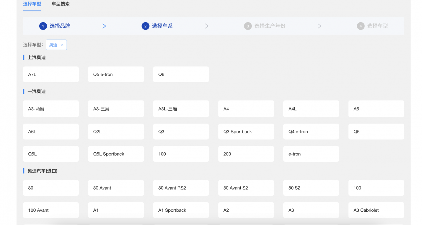Screen dimensions: 422x225
Task: Click the step 2 number circle icon
Action: pos(146,26)
